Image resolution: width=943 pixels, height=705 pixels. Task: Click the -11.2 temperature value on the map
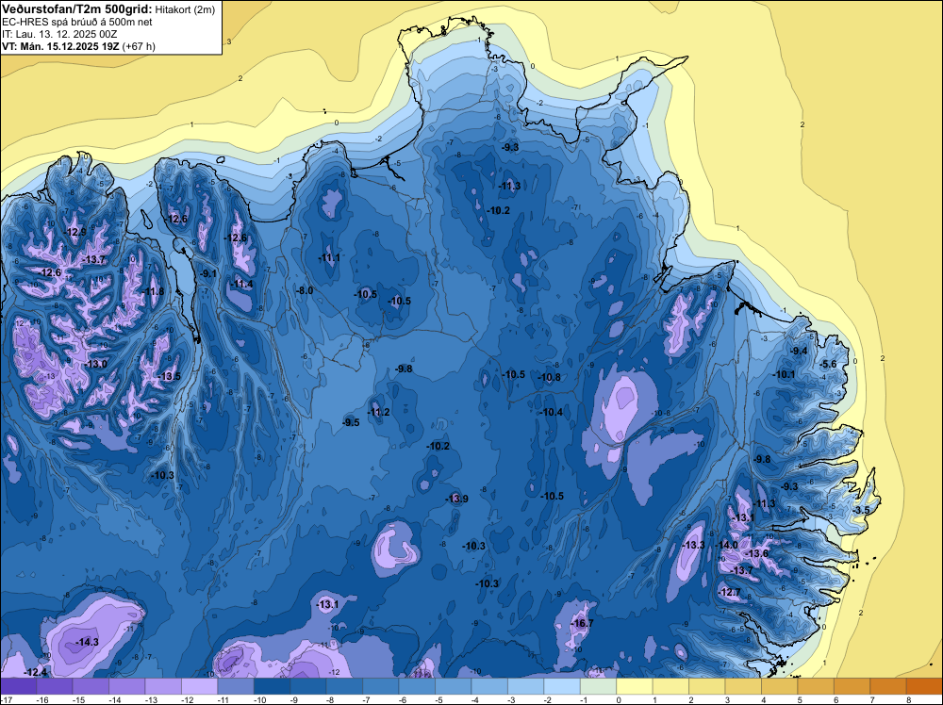click(378, 412)
